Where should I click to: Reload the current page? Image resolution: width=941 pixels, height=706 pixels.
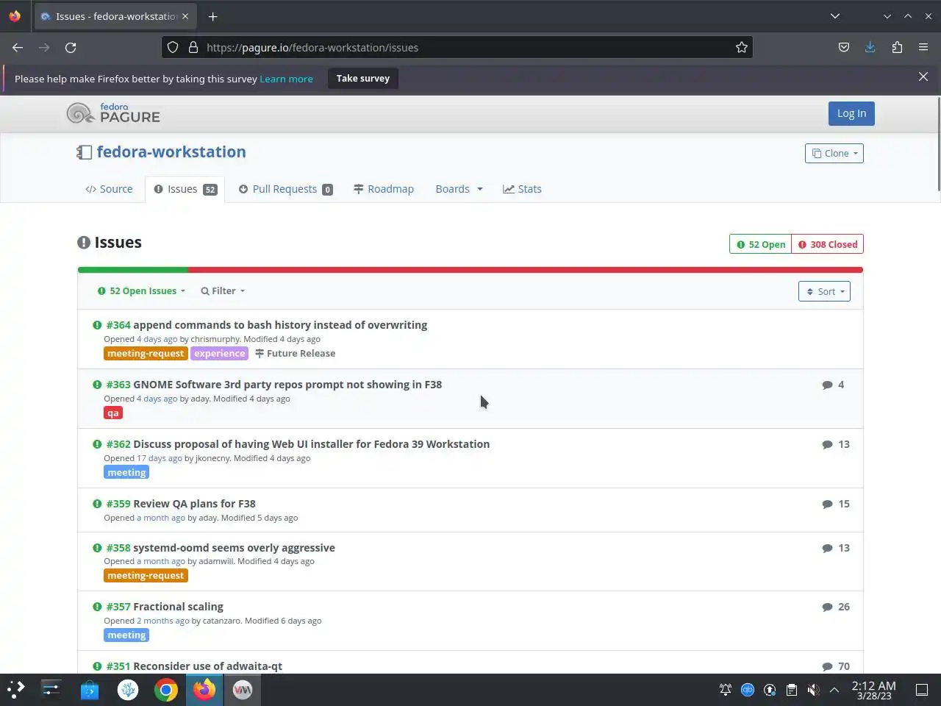click(71, 47)
